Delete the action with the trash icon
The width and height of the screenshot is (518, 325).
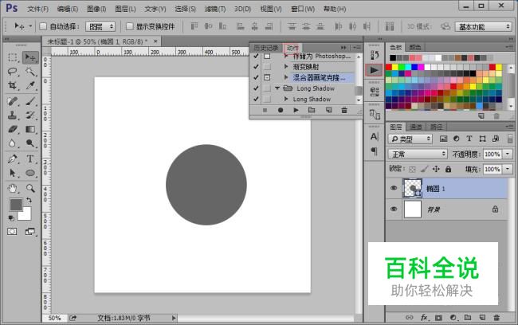click(344, 111)
